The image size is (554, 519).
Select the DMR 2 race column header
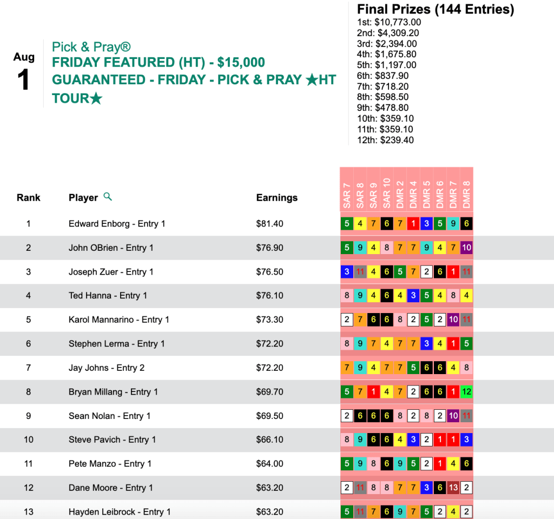pos(400,196)
